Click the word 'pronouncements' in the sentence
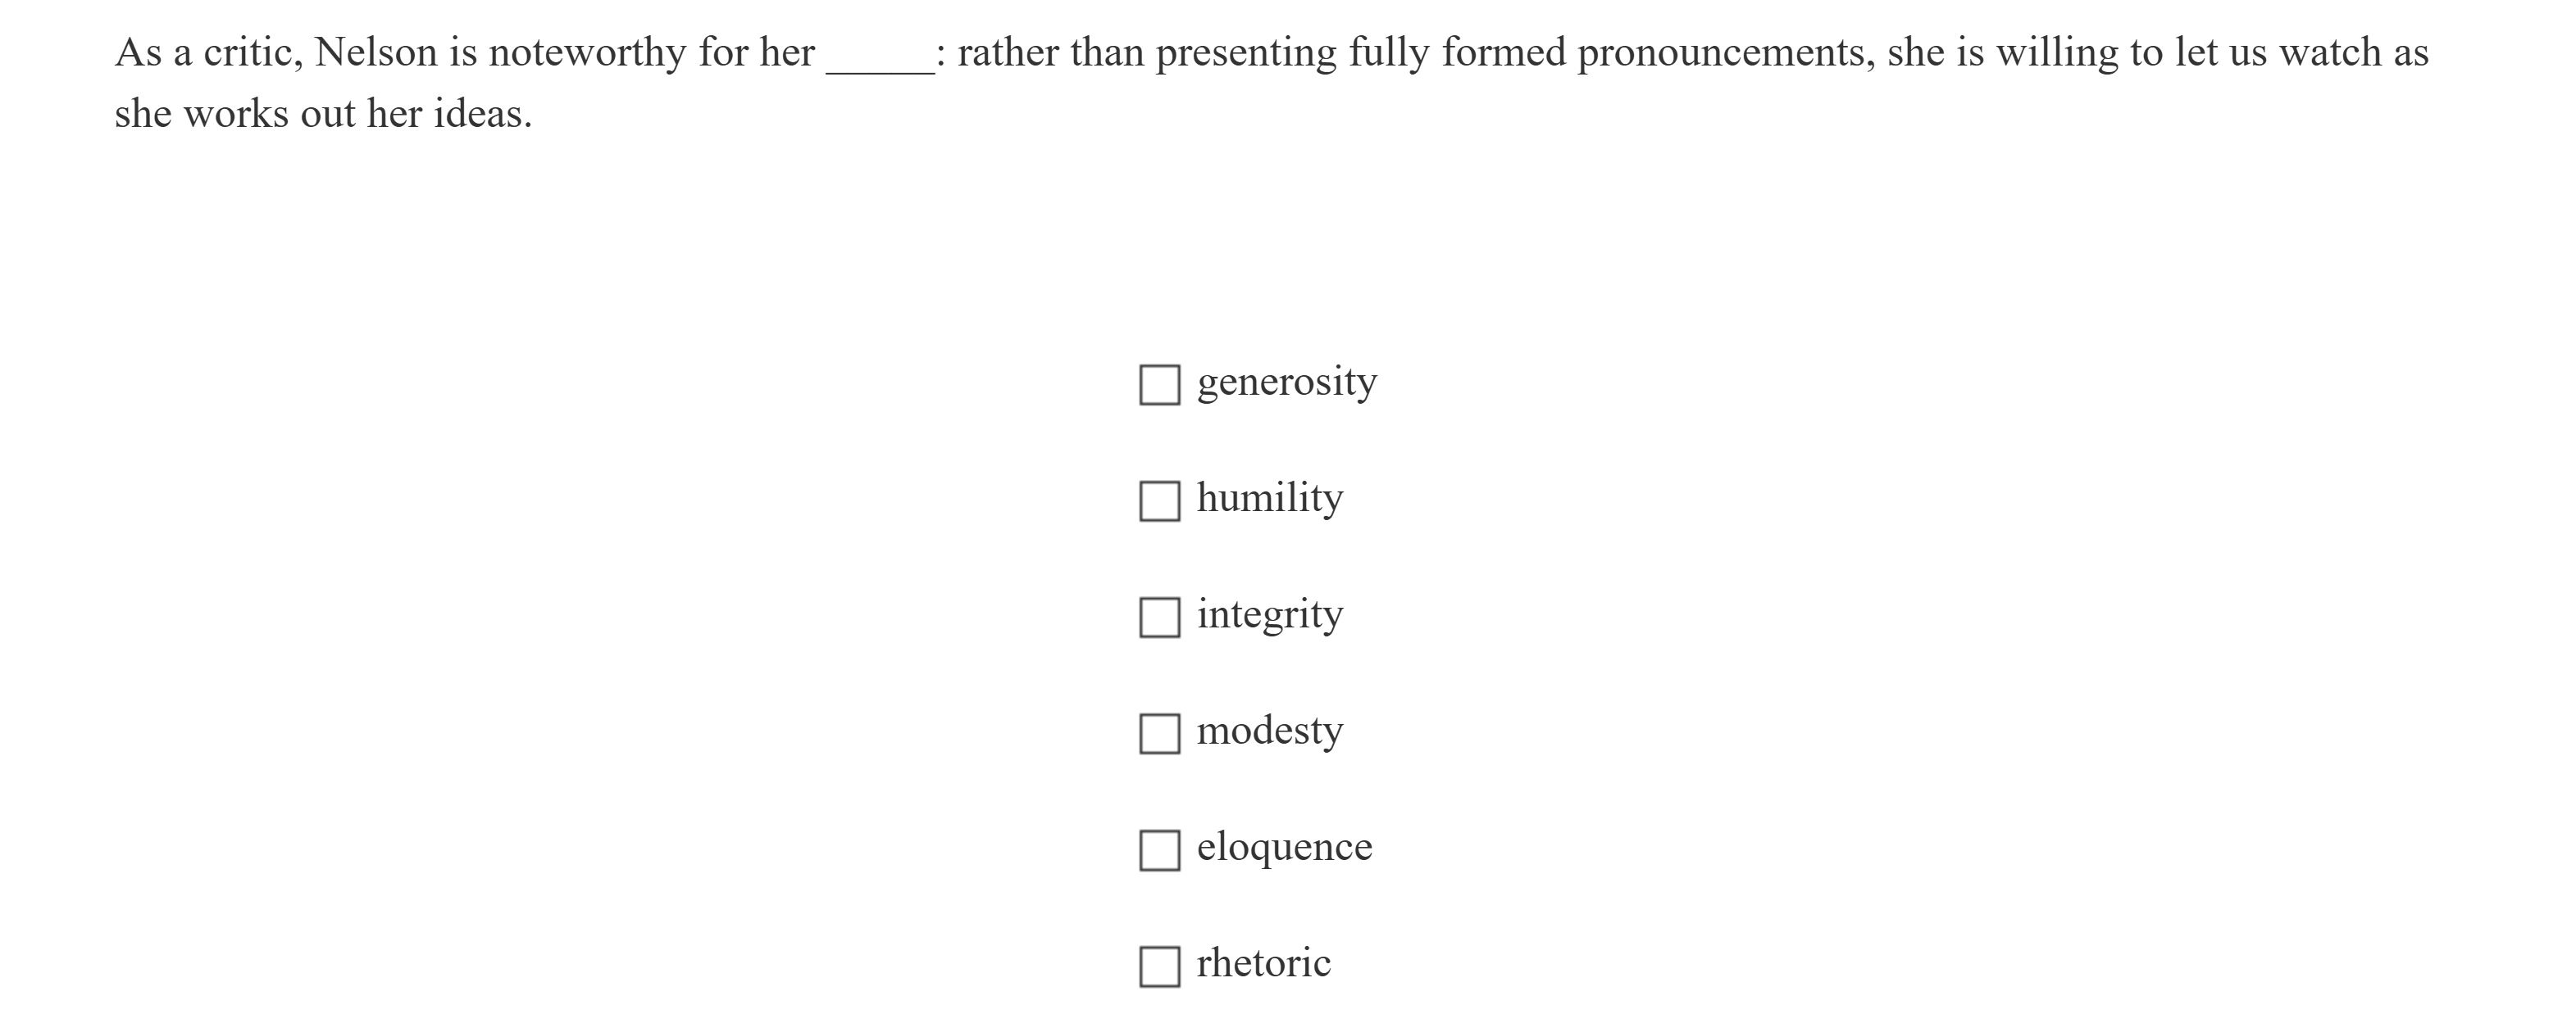 pyautogui.click(x=1725, y=53)
